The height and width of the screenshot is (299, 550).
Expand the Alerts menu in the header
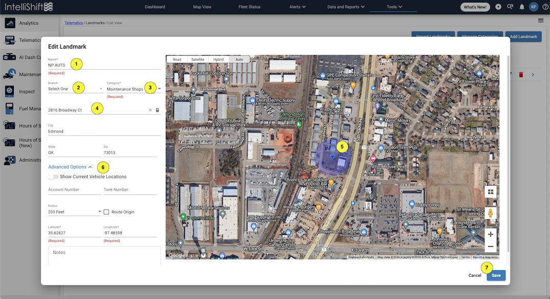click(297, 7)
